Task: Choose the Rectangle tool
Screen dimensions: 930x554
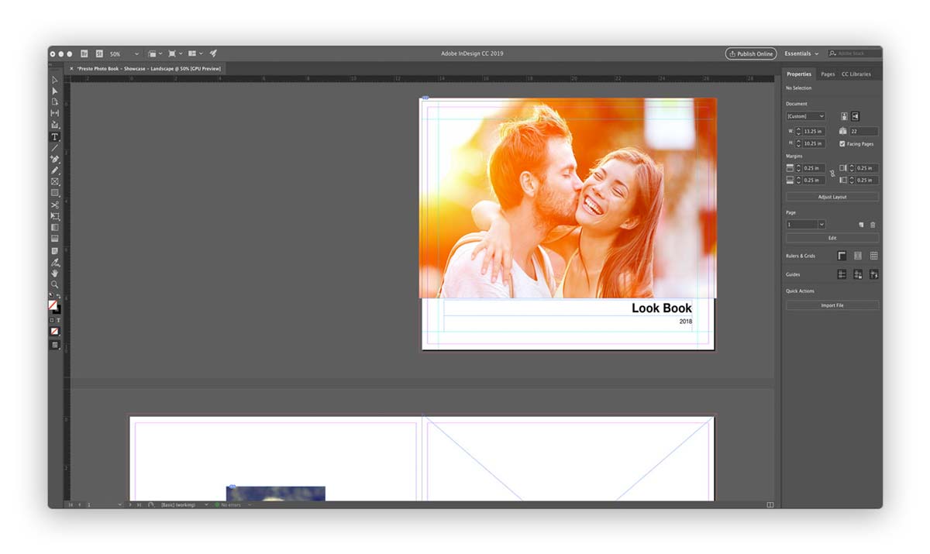Action: click(55, 193)
